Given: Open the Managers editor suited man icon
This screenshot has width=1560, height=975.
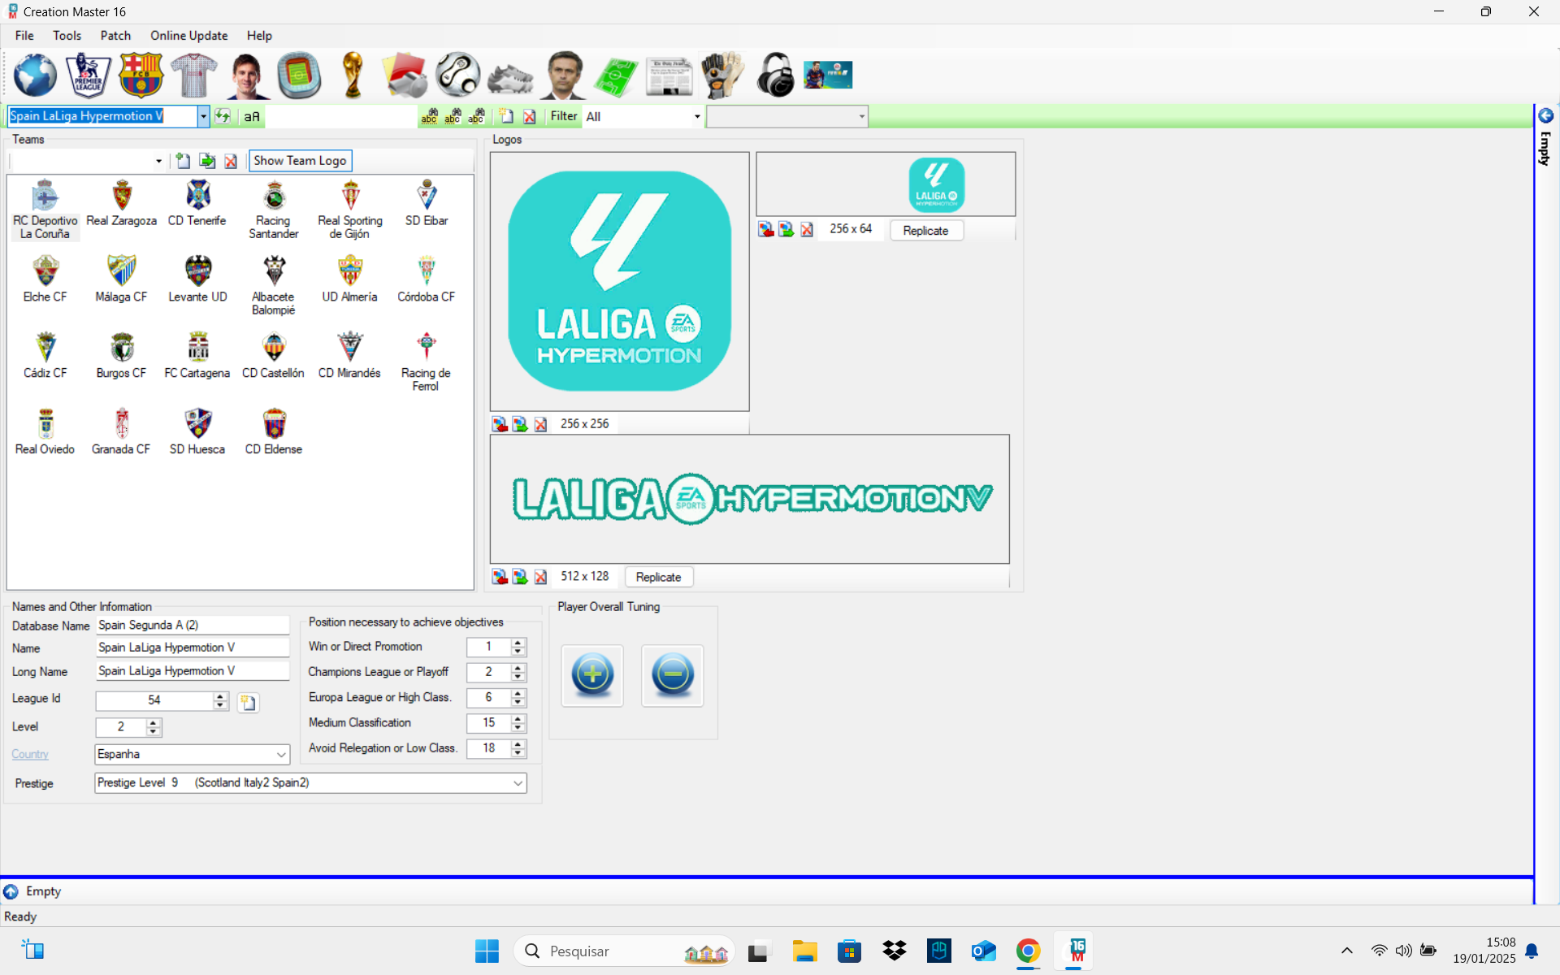Looking at the screenshot, I should [x=564, y=75].
